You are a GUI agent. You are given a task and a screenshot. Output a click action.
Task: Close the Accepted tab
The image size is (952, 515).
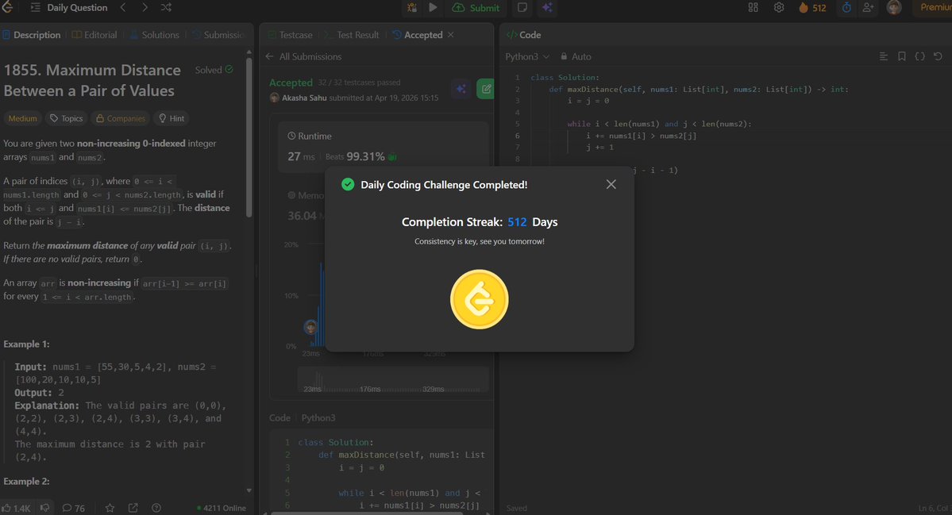coord(450,35)
